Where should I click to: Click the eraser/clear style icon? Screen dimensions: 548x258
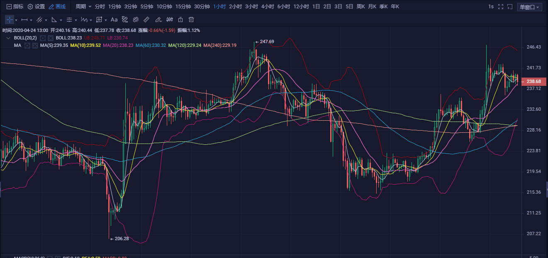125,19
